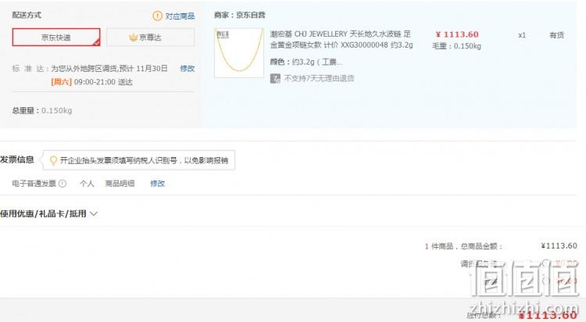This screenshot has width=586, height=322.
Task: Click the 7-day no-return icon
Action: click(x=275, y=78)
